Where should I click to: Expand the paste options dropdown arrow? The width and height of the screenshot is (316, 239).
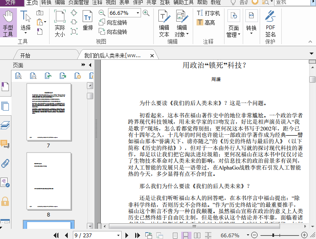(x=45, y=22)
